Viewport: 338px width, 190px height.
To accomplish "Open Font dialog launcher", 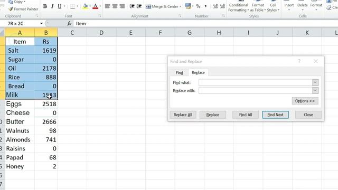I will coord(100,16).
